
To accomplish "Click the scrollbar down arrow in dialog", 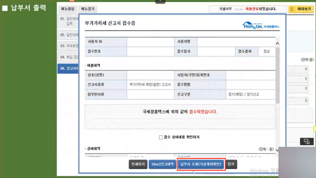I will point(277,150).
